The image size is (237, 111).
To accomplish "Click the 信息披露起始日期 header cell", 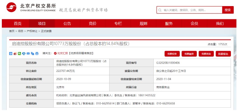I will pos(31,79).
